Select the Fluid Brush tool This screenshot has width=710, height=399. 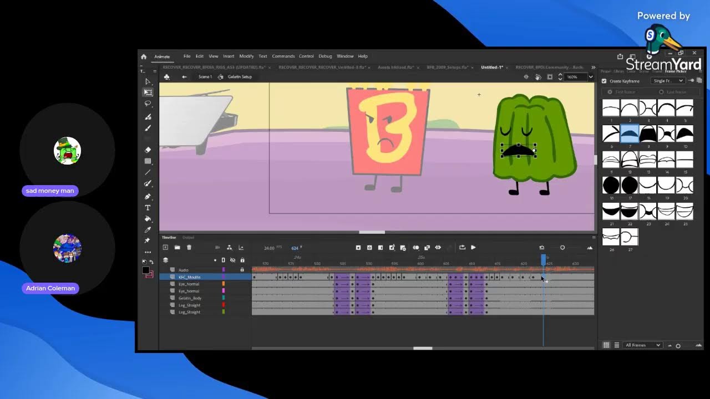click(148, 117)
